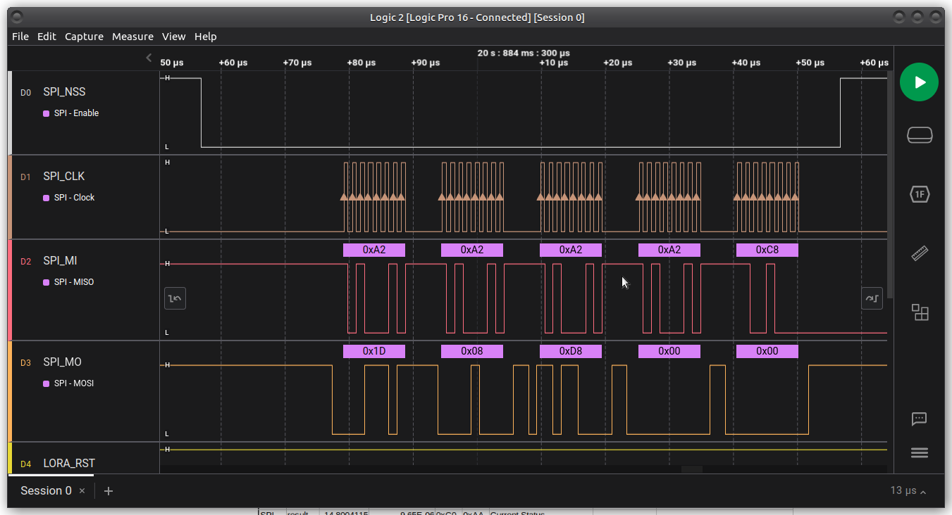
Task: Open the Capture menu
Action: pyautogui.click(x=84, y=37)
